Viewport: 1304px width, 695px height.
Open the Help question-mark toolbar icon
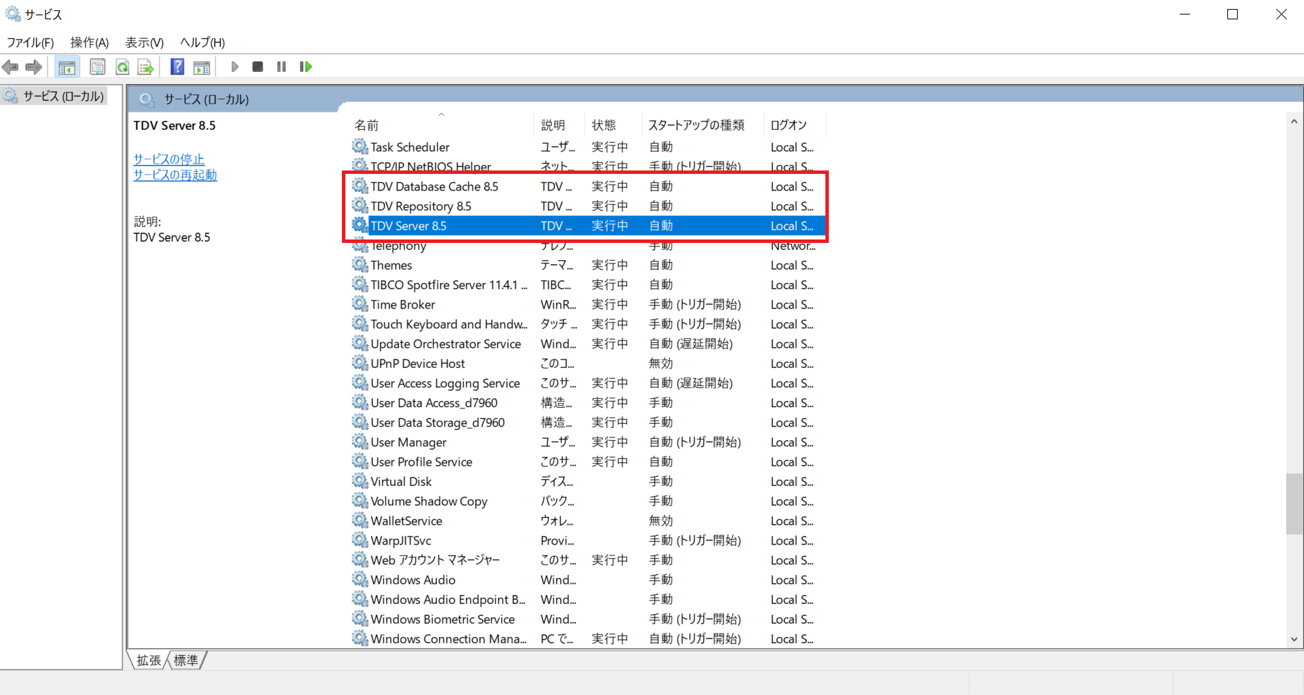tap(178, 67)
